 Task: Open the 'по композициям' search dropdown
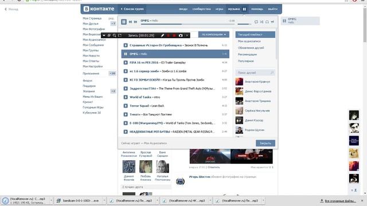pos(214,34)
